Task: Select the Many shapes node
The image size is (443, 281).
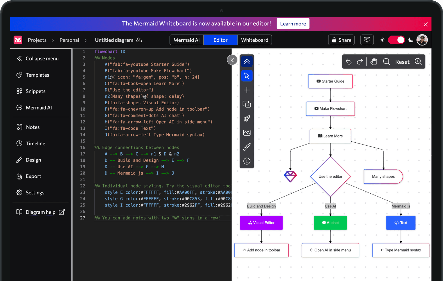Action: coord(383,176)
